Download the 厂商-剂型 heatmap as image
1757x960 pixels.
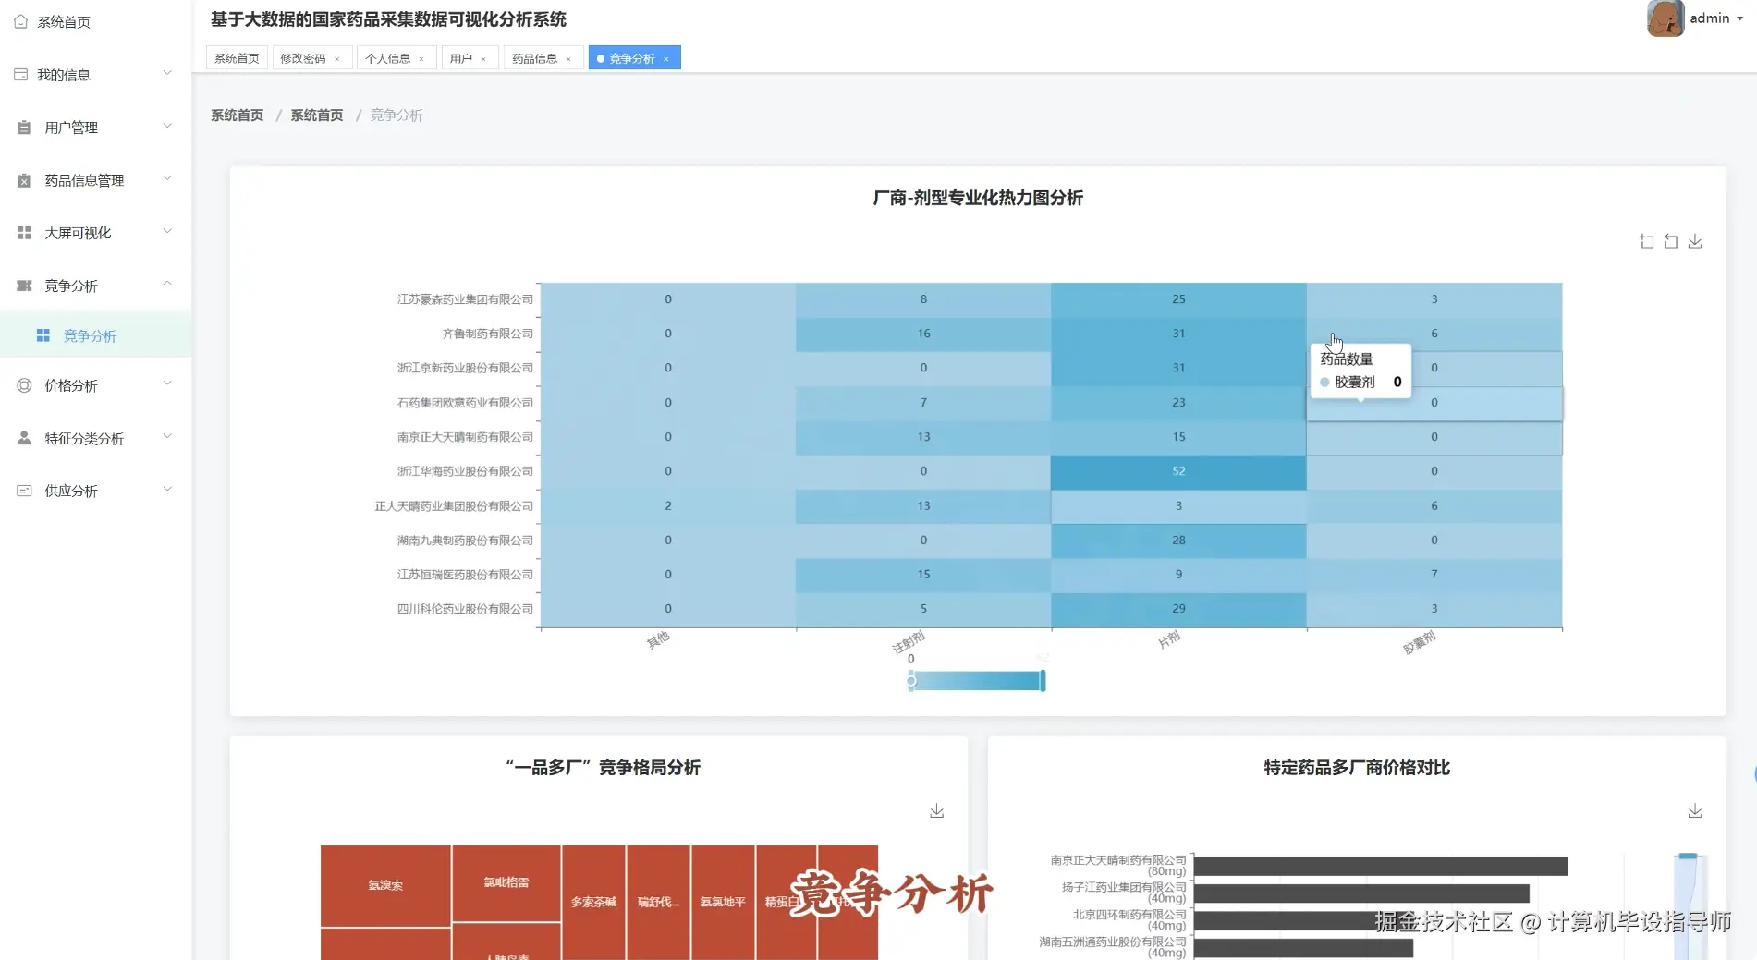point(1696,240)
